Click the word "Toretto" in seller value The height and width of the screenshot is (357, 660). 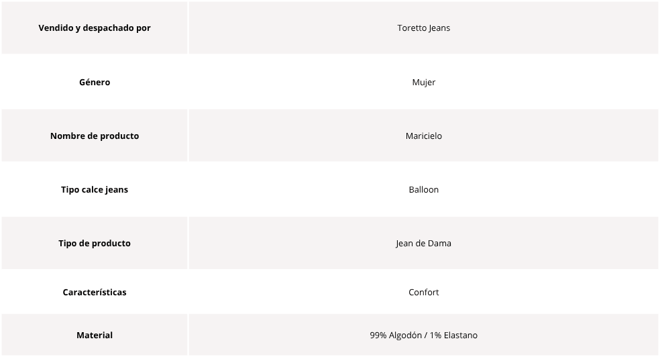[412, 28]
